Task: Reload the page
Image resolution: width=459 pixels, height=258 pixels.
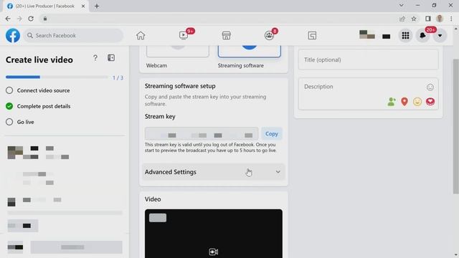Action: coord(31,19)
